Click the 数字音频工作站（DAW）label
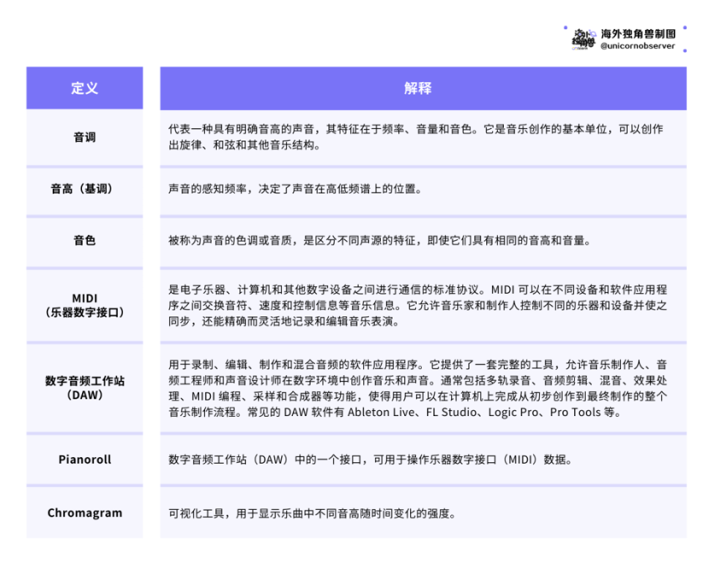 pos(84,387)
